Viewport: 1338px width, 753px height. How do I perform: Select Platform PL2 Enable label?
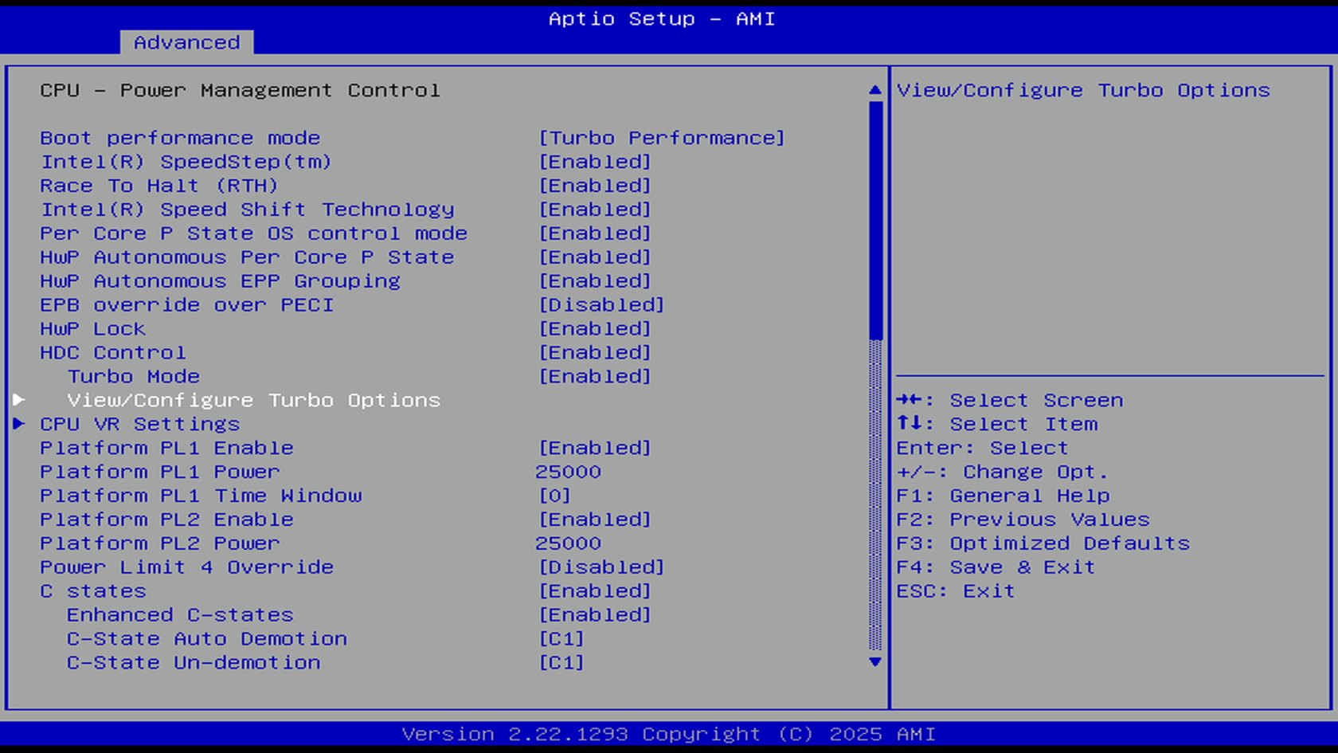click(x=166, y=520)
